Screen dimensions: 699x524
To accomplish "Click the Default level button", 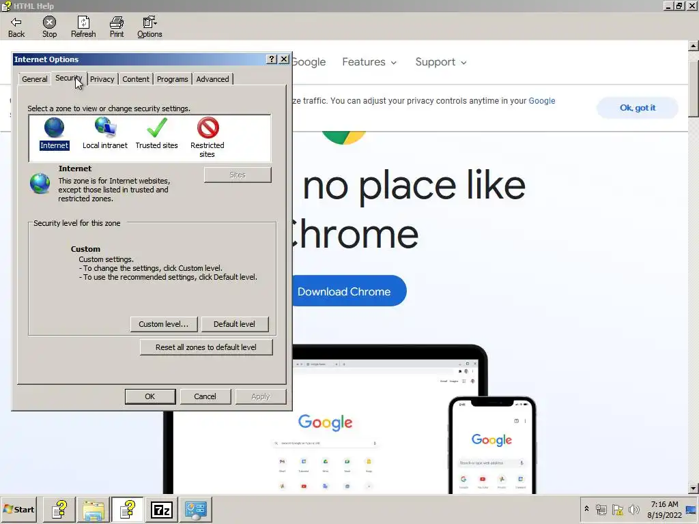I will [x=235, y=324].
